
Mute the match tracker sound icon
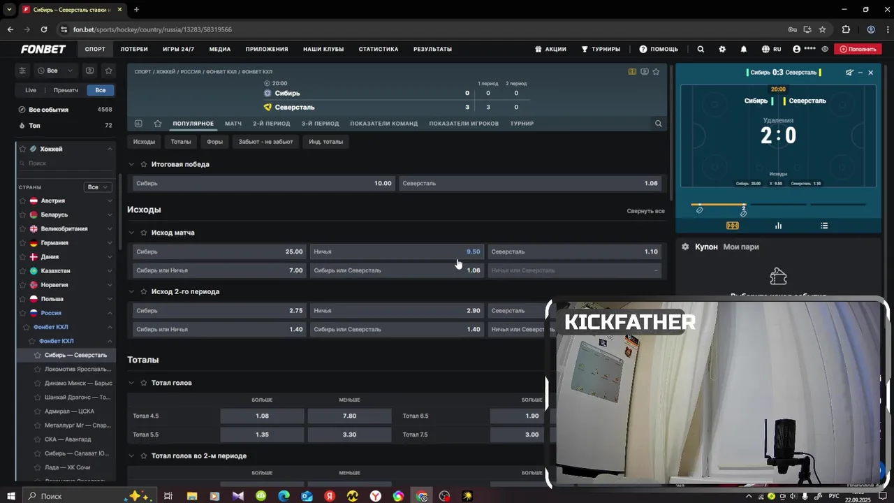point(849,73)
